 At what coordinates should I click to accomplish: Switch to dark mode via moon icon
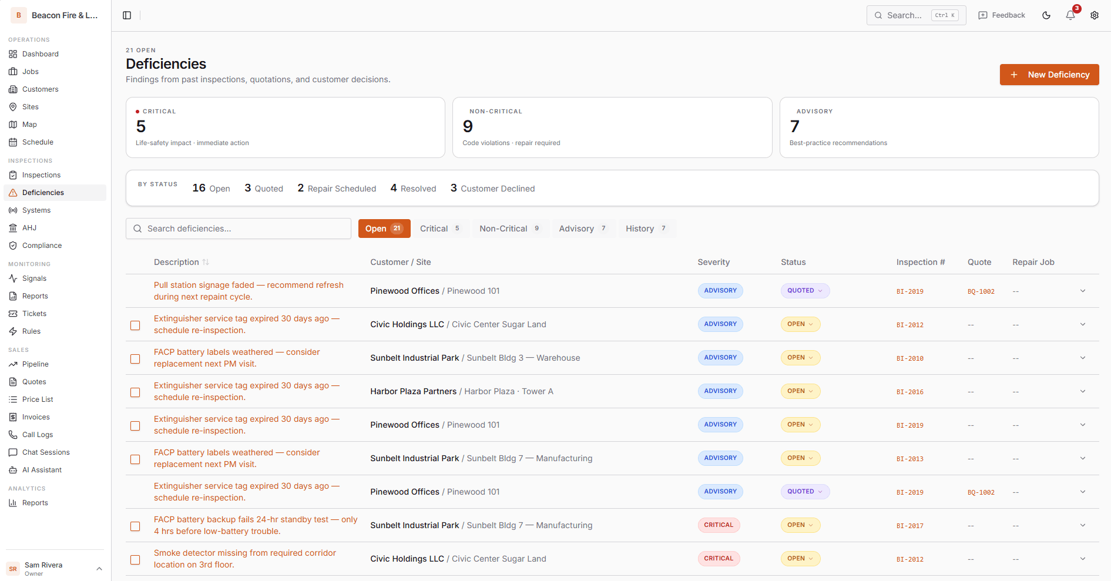[x=1046, y=15]
